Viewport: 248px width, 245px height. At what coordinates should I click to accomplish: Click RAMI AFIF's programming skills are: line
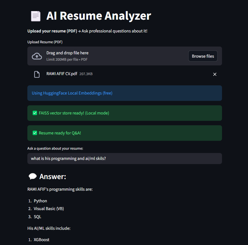(x=60, y=189)
